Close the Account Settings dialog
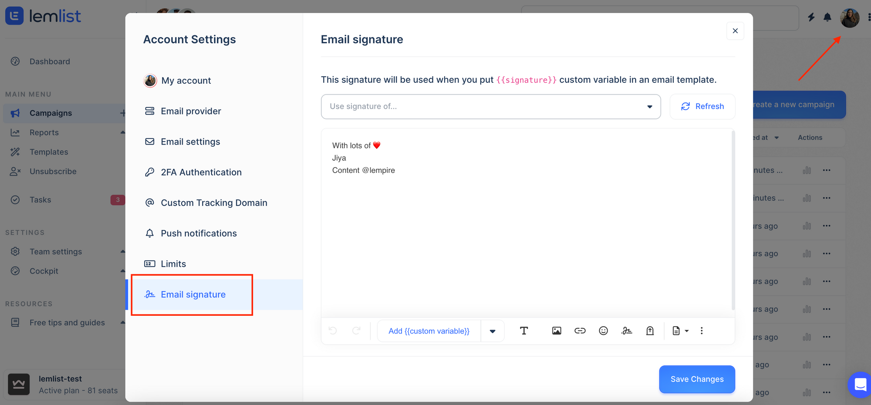The image size is (871, 405). point(735,31)
